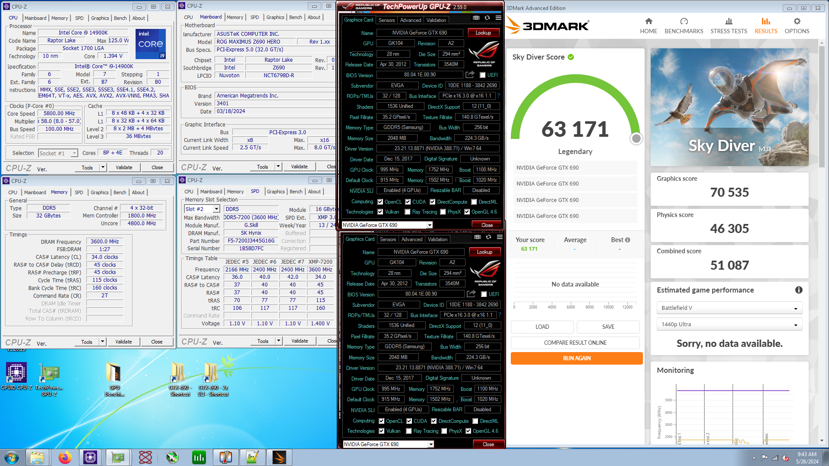This screenshot has width=829, height=466.
Task: Open GPU Benchmarks desktop folder
Action: (114, 379)
